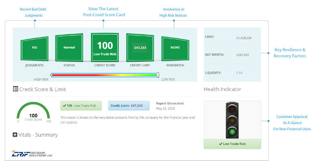This screenshot has height=161, width=317.
Task: Click the NET WORTH: label
Action: click(215, 54)
